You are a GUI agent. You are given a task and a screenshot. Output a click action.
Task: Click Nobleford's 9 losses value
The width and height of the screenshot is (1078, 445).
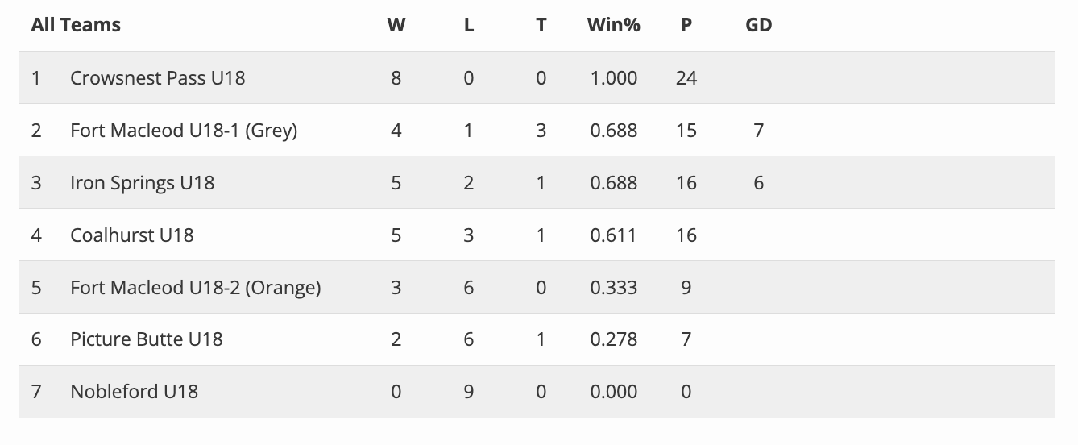click(x=469, y=392)
